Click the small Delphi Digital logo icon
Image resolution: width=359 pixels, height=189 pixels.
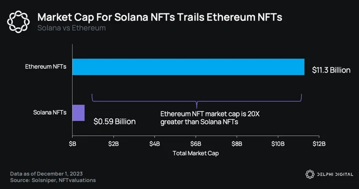tap(310, 174)
